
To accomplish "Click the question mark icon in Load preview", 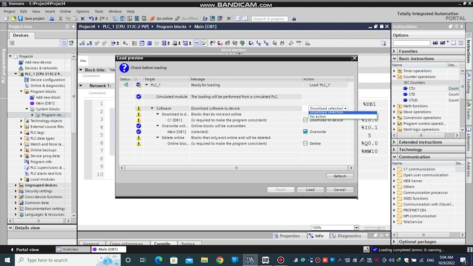I will point(124,68).
